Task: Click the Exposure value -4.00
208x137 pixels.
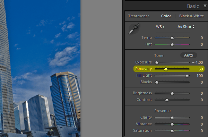Action: pyautogui.click(x=197, y=62)
